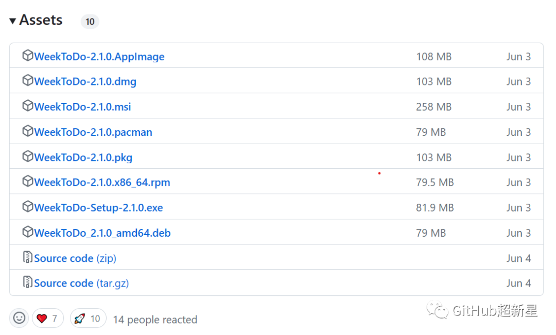This screenshot has width=556, height=335.
Task: Click package icon beside WeekToDo-2.1.0.pkg
Action: coord(28,156)
